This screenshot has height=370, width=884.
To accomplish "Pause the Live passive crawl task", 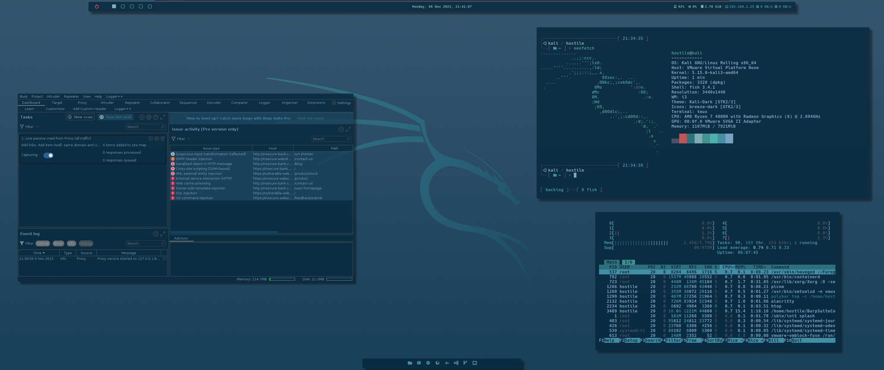I will click(x=151, y=139).
